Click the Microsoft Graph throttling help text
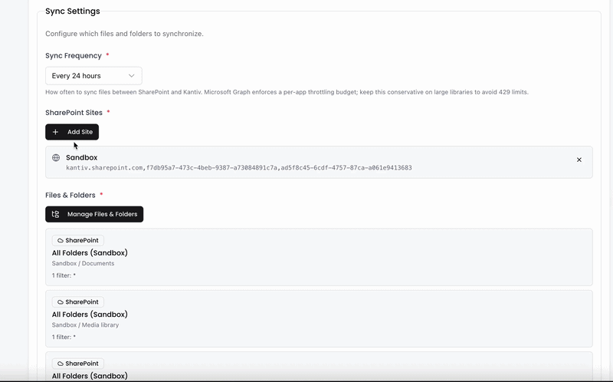The height and width of the screenshot is (382, 613). coord(287,92)
